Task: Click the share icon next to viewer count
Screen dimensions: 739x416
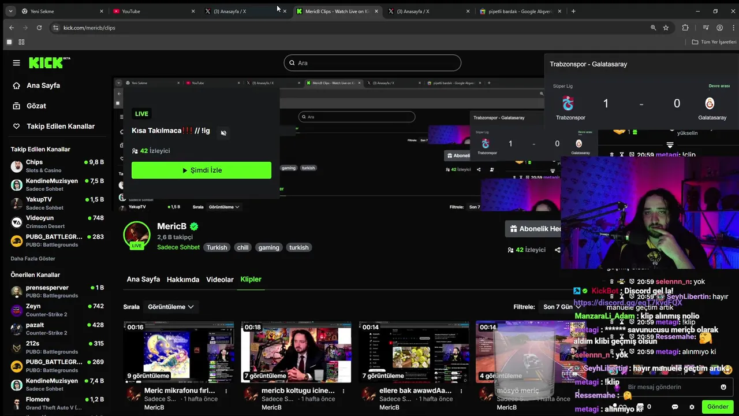Action: click(557, 250)
